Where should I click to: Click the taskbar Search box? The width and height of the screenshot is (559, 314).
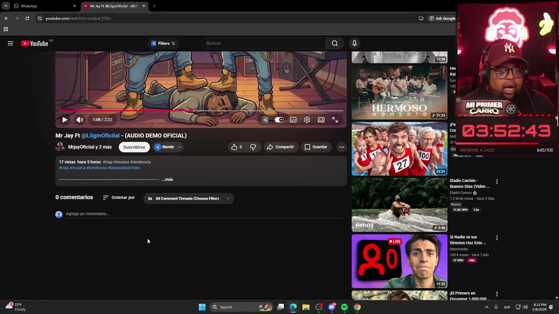pos(242,307)
